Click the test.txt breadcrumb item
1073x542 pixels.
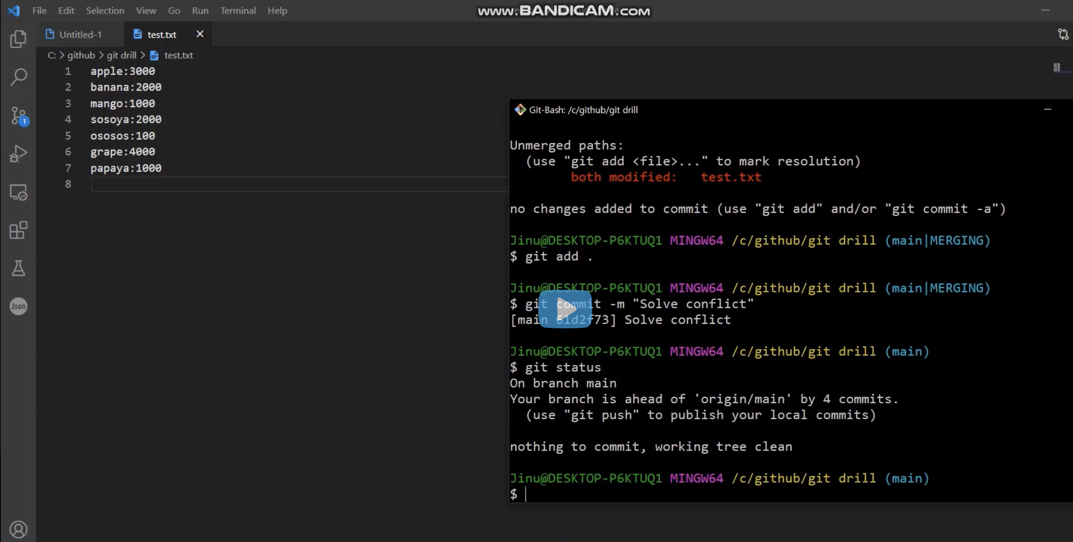pyautogui.click(x=178, y=55)
